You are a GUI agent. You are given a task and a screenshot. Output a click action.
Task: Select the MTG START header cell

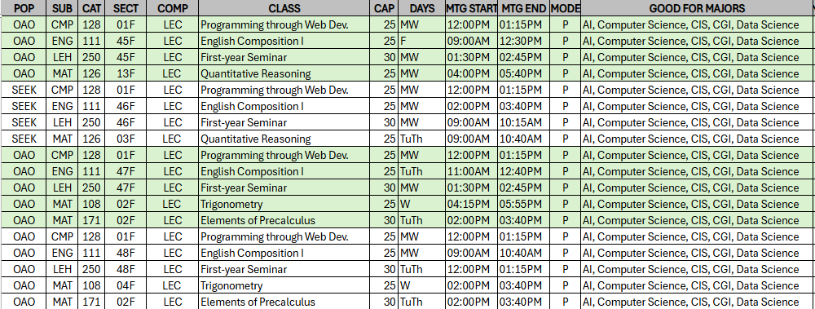coord(471,8)
